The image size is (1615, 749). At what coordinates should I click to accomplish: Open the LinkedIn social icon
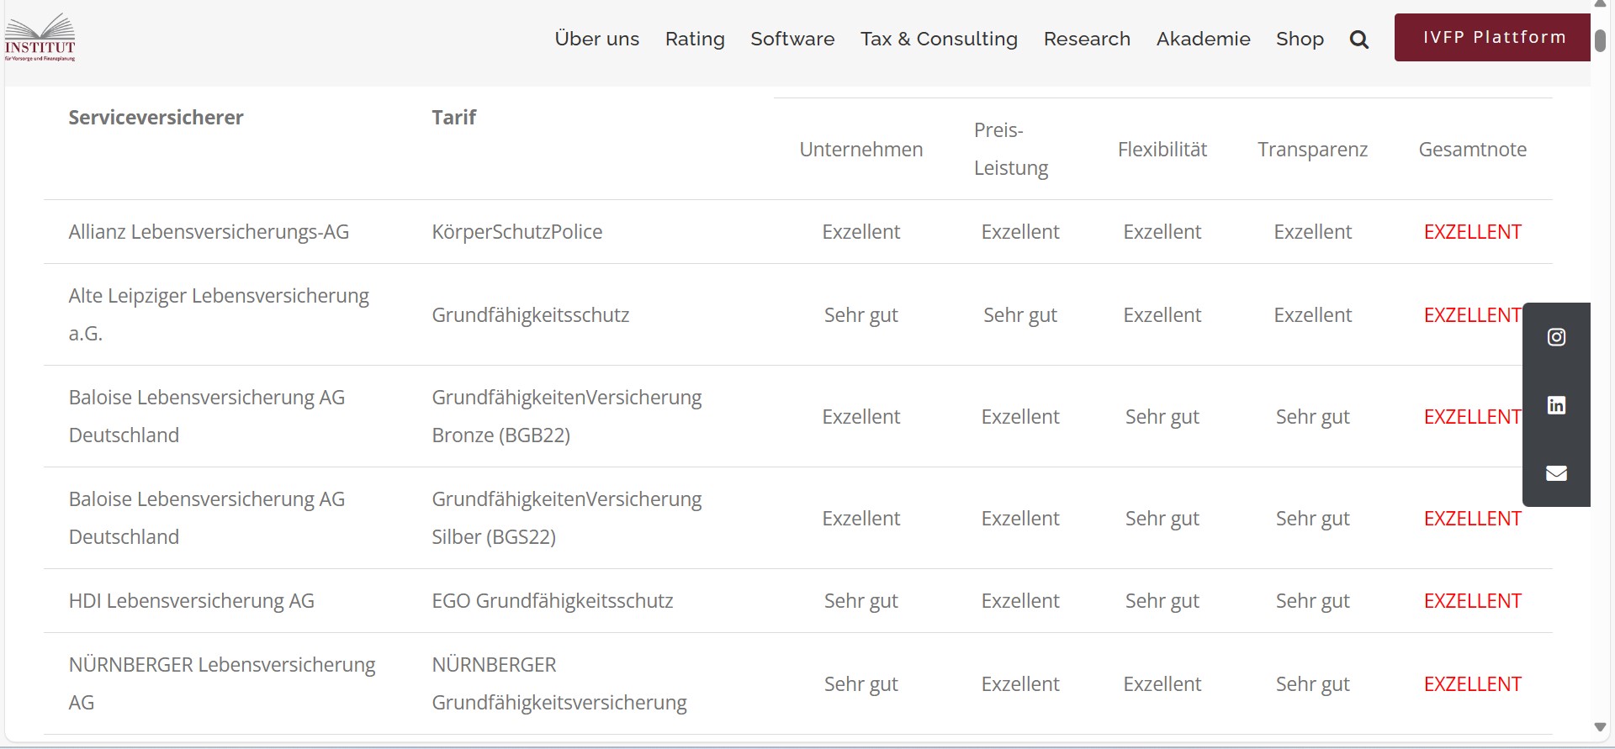[1556, 405]
